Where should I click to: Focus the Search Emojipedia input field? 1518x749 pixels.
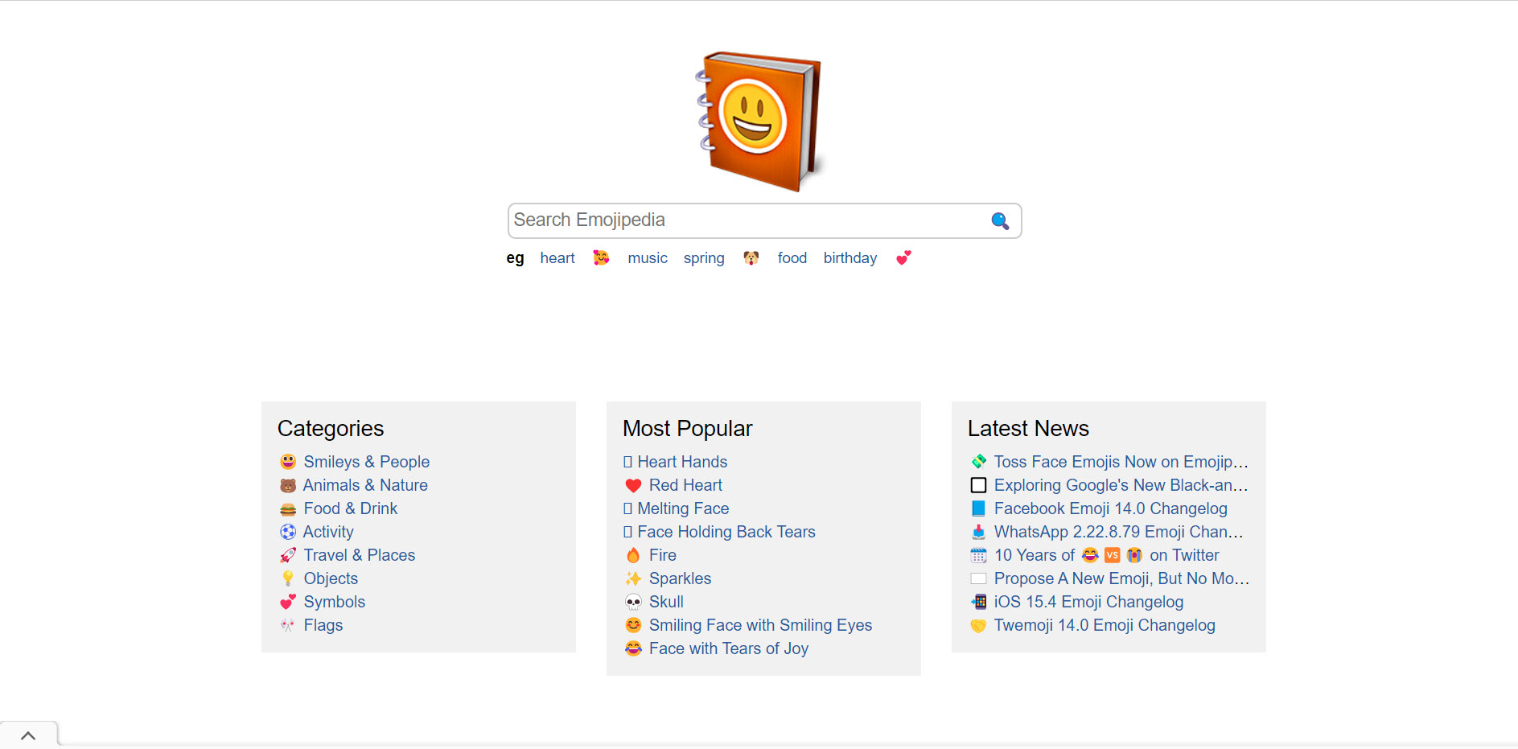(x=764, y=220)
